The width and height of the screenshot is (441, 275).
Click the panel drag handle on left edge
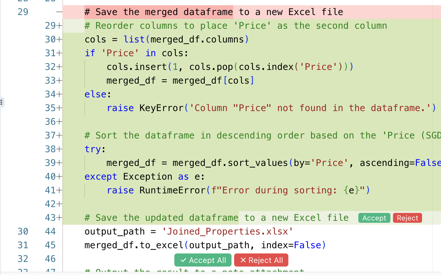tap(2, 102)
